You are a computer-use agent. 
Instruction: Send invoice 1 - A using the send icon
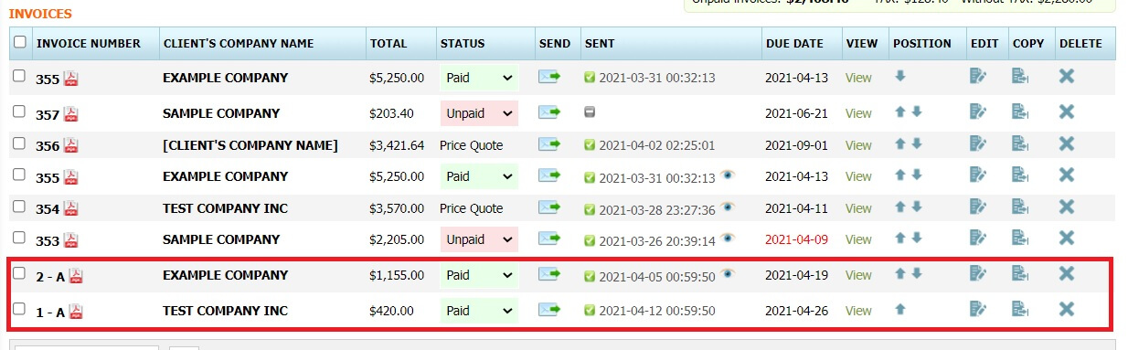pos(549,310)
